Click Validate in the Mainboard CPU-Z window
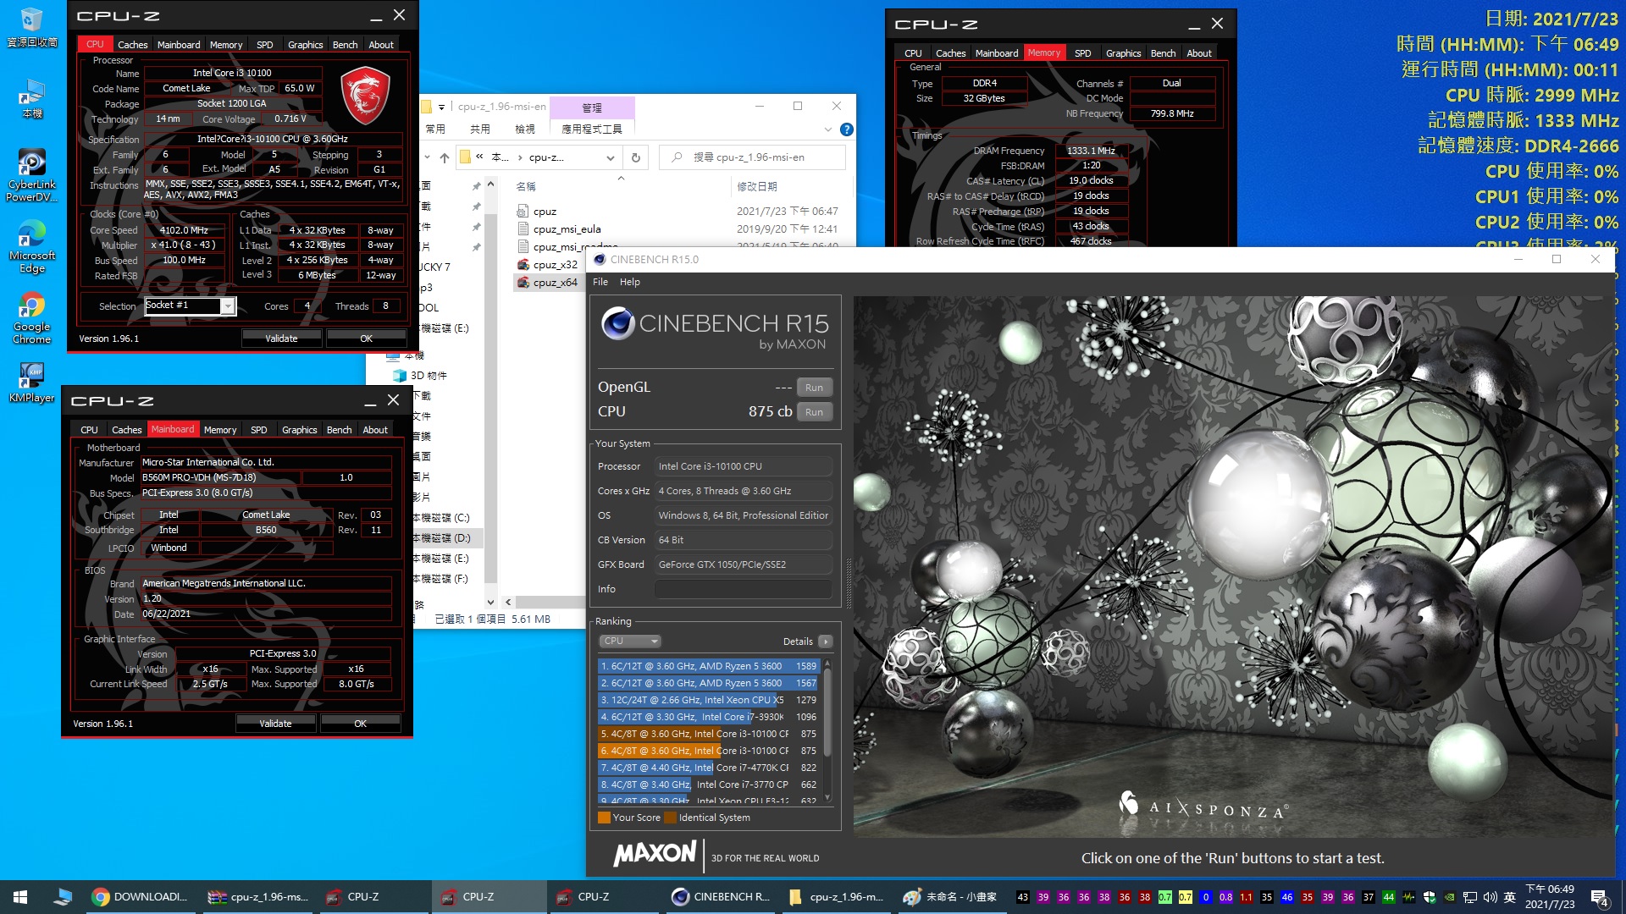This screenshot has width=1626, height=914. [275, 724]
